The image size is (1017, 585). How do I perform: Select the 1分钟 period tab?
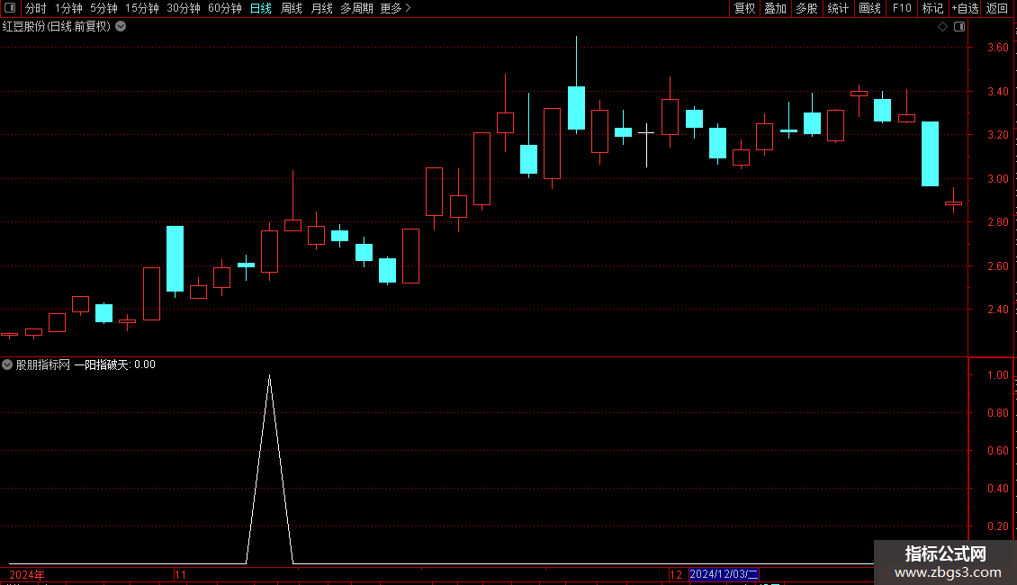[x=68, y=8]
